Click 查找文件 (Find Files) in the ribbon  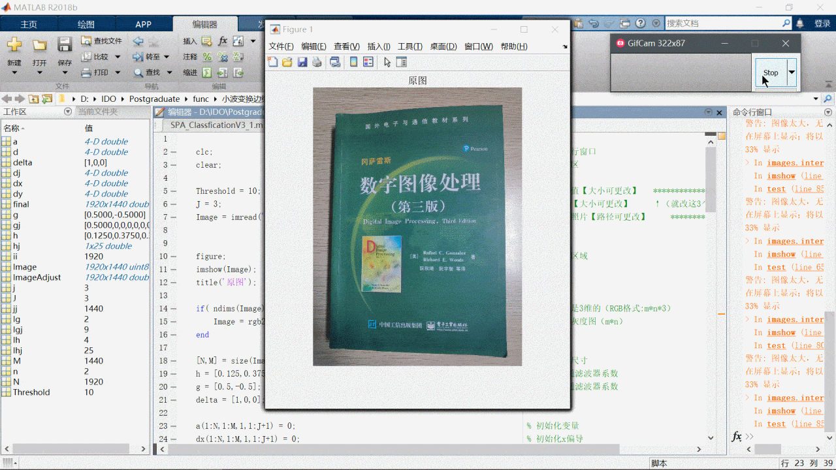101,40
